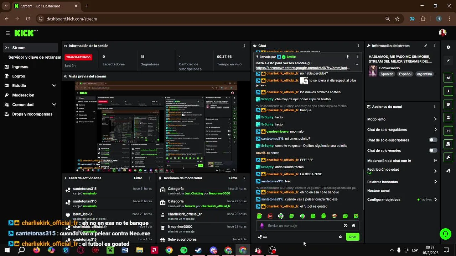Click the Just Chatting category thumbnail
The image size is (456, 256).
point(373,71)
